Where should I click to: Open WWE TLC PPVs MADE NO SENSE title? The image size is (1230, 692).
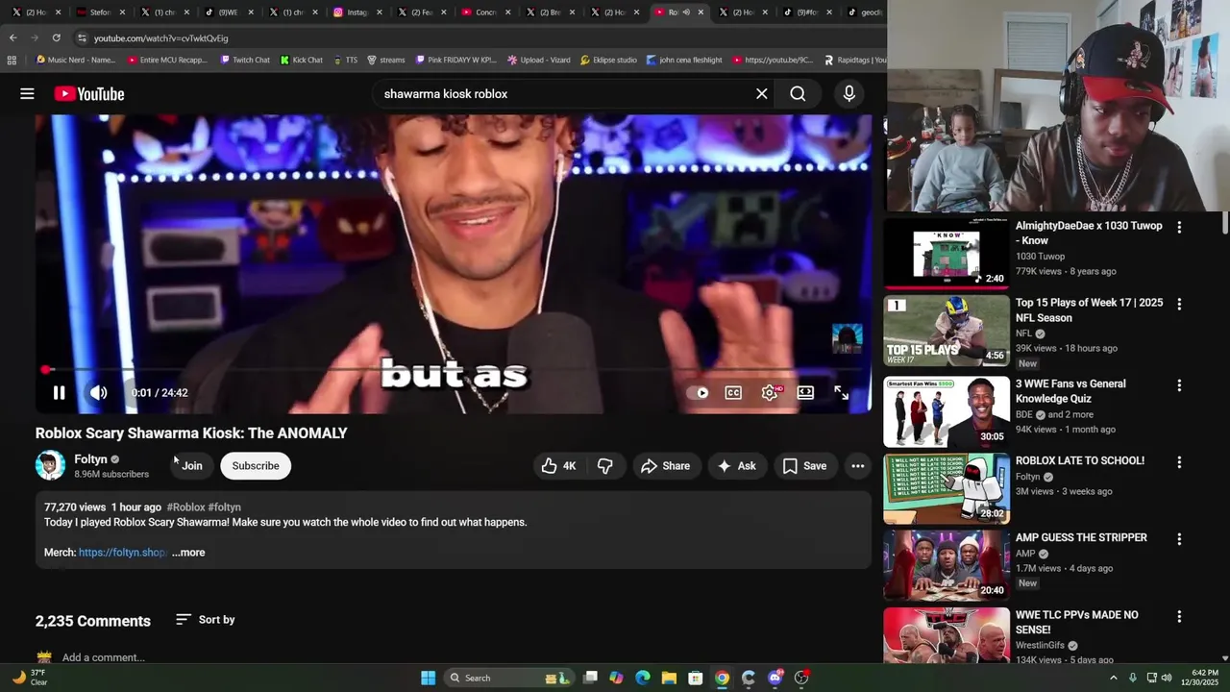[1077, 622]
